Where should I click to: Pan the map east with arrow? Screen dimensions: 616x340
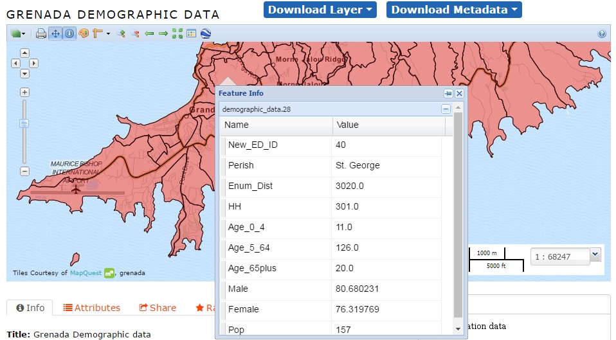34,63
